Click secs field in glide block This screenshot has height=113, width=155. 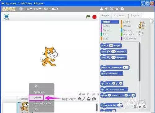coord(109,95)
